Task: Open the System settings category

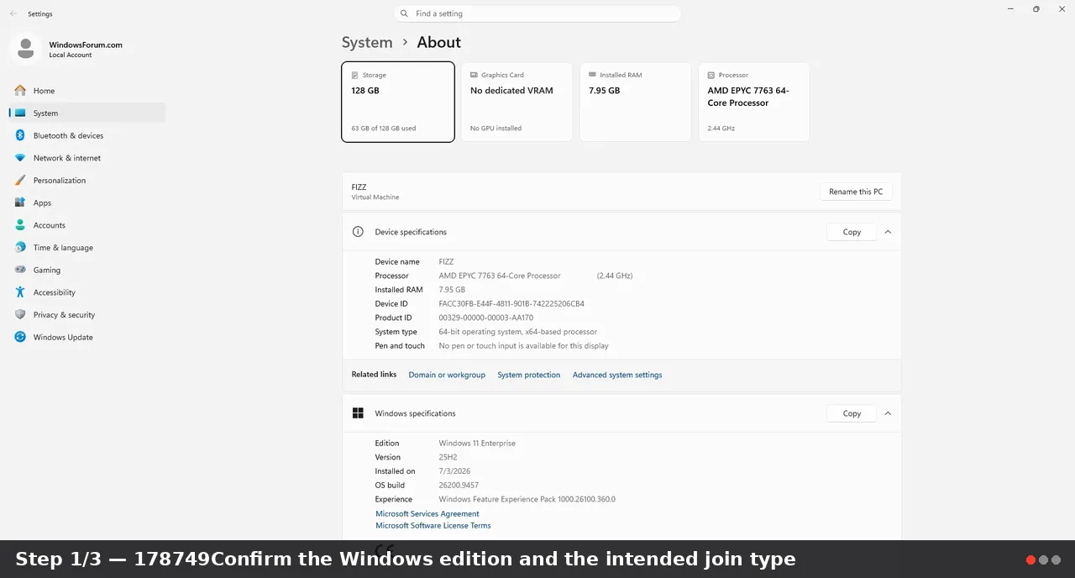Action: tap(87, 113)
